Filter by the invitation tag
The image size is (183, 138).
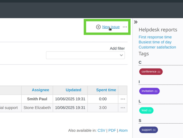coord(149,91)
